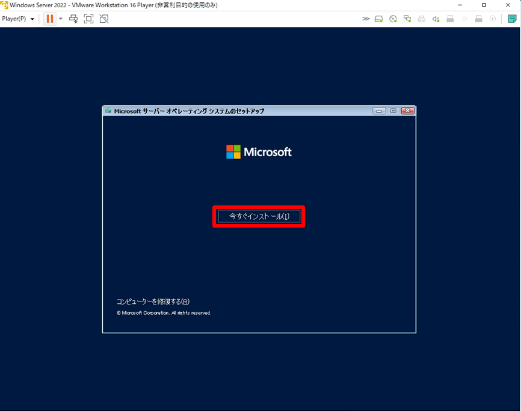This screenshot has height=412, width=521.
Task: Click the Microsoft logo in setup dialog
Action: pos(259,152)
